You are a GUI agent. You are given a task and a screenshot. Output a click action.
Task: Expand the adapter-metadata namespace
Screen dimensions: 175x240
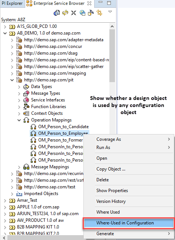tap(12, 40)
